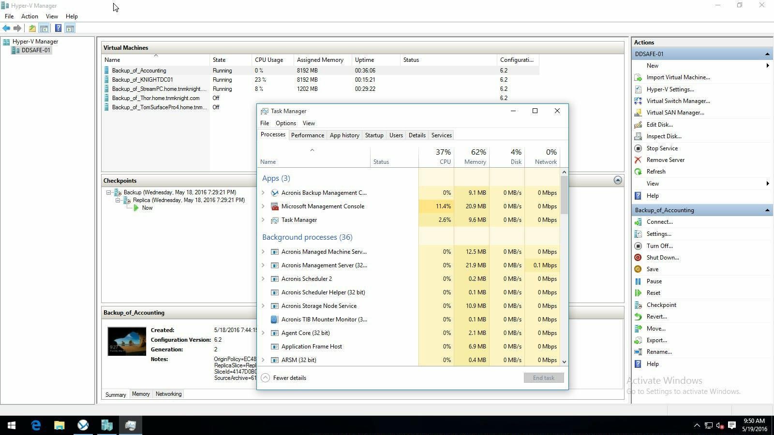Open the Action Center notifications icon

732,425
